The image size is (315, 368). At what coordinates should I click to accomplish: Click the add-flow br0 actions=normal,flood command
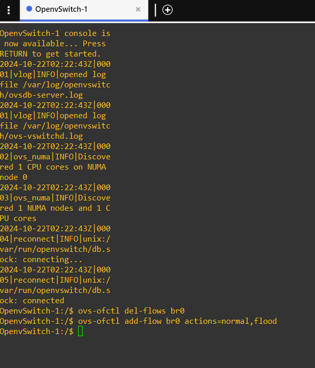click(201, 321)
